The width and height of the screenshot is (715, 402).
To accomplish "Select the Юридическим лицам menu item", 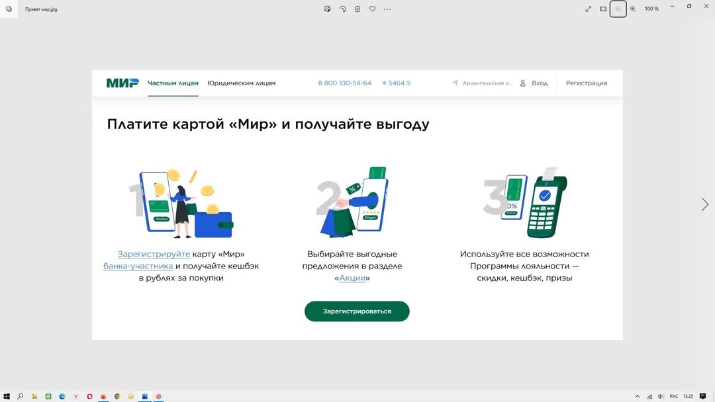I will [x=241, y=83].
